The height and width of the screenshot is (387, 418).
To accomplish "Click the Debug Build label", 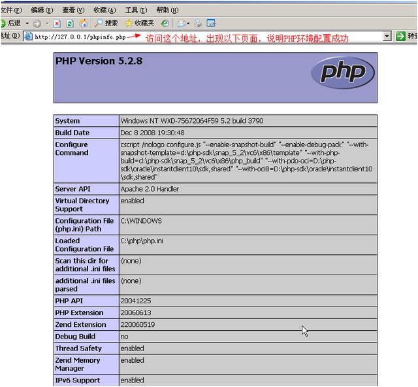I will click(75, 337).
